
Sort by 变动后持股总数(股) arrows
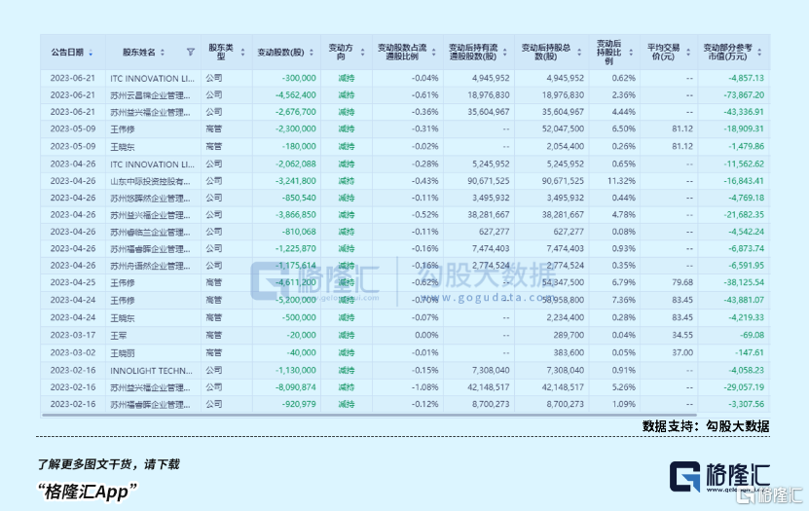[579, 53]
